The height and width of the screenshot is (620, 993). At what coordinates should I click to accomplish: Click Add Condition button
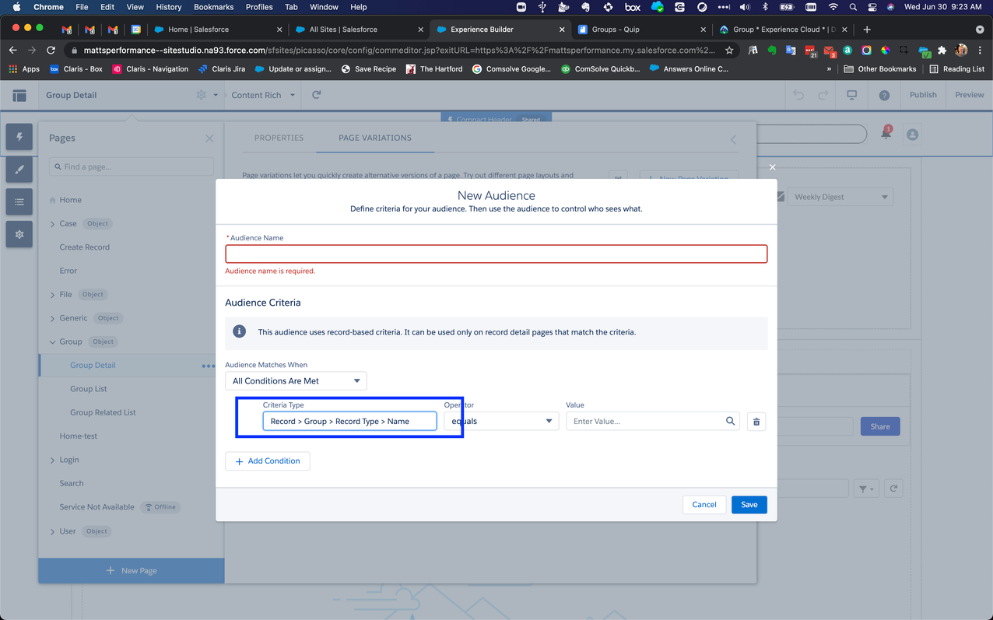tap(268, 461)
